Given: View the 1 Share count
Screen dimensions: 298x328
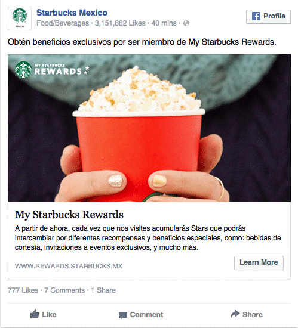Looking at the screenshot, I should pyautogui.click(x=103, y=290).
